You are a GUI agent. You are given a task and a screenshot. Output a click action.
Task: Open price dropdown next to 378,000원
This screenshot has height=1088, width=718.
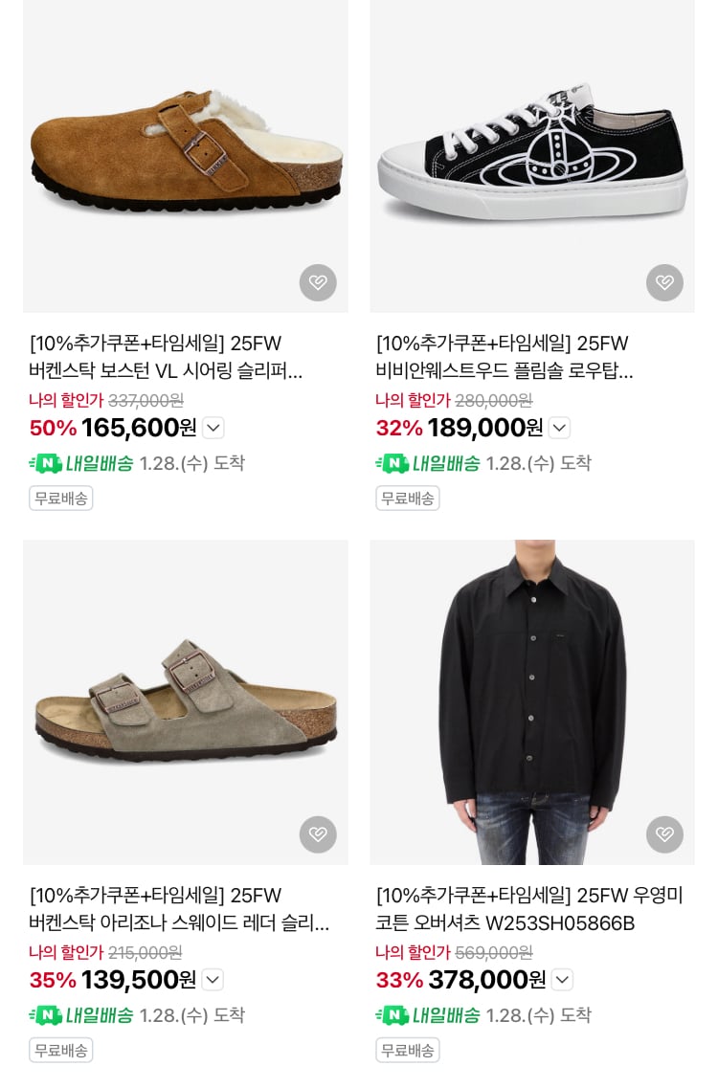[562, 980]
